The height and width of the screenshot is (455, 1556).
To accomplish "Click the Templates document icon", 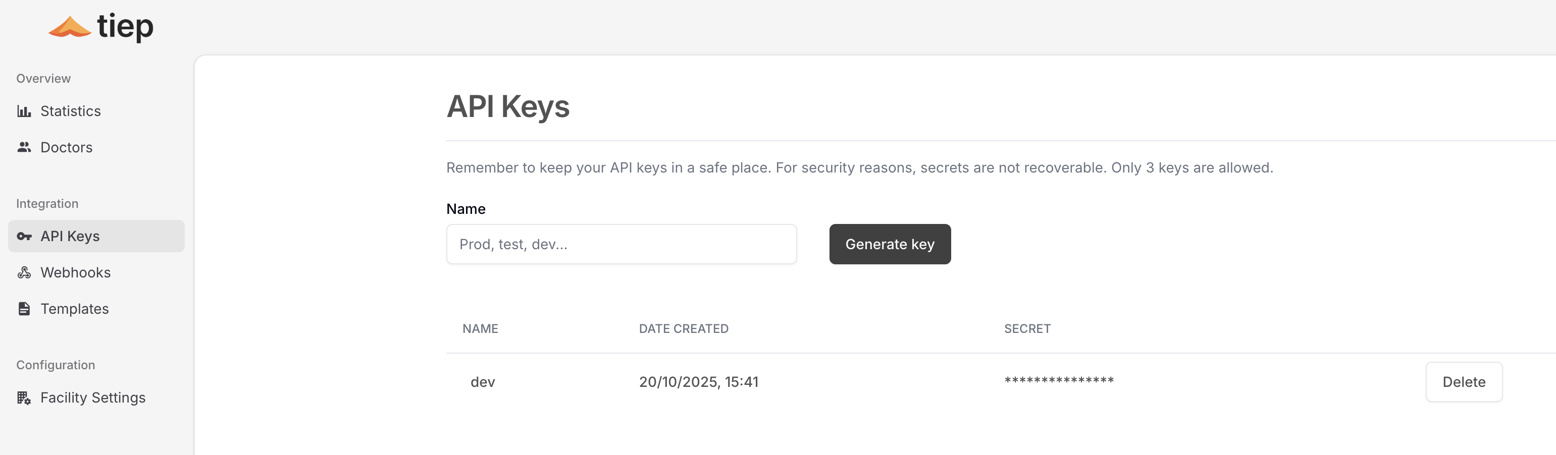I will [x=24, y=309].
